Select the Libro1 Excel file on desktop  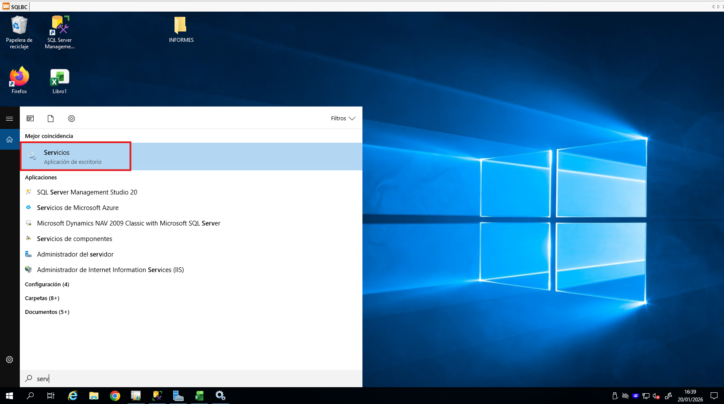[x=59, y=81]
